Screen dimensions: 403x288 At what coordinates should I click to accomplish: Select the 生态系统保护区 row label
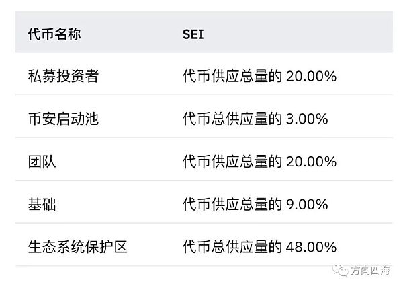(77, 246)
